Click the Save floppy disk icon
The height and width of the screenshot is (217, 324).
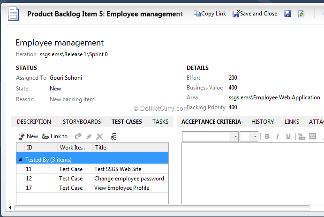(x=287, y=14)
